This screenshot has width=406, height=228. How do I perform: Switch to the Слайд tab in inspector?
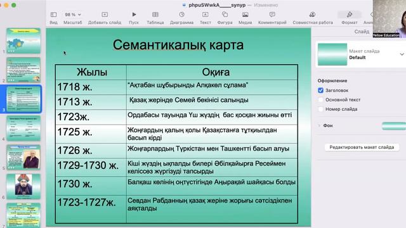(362, 32)
